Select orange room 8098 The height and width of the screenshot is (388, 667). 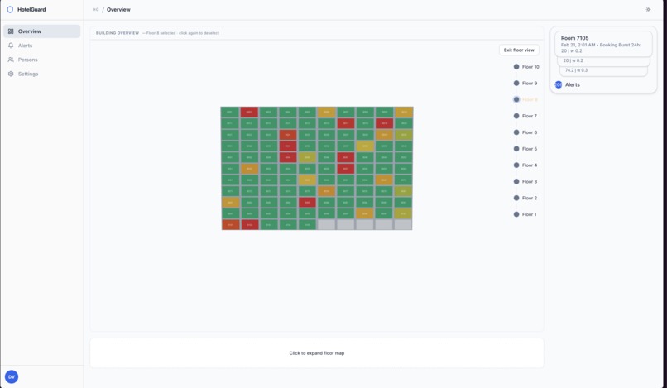coord(365,213)
